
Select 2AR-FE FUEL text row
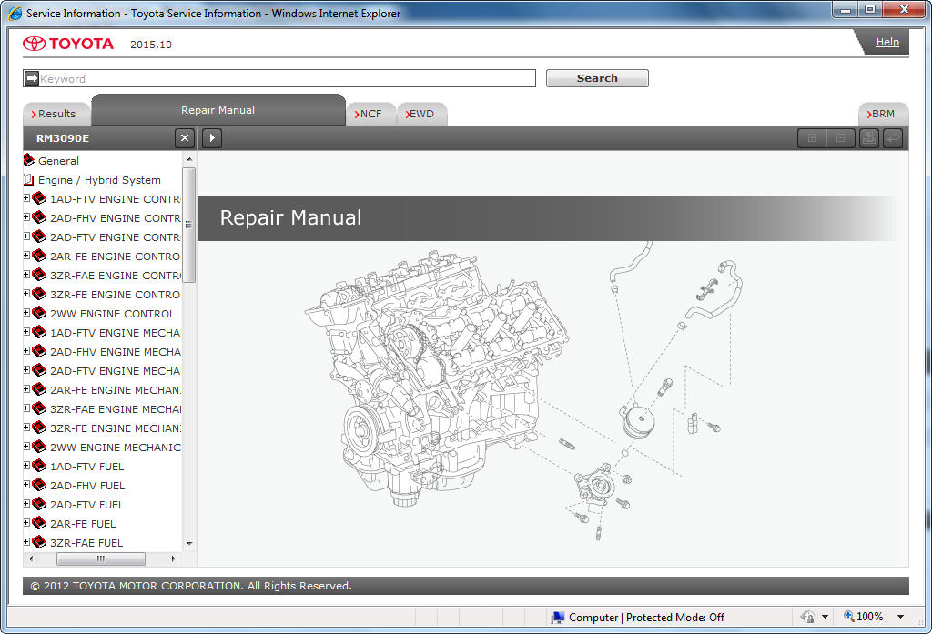tap(83, 524)
